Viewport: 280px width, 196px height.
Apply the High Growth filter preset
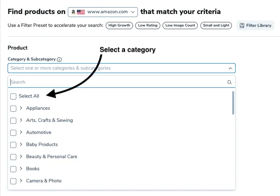(x=119, y=25)
